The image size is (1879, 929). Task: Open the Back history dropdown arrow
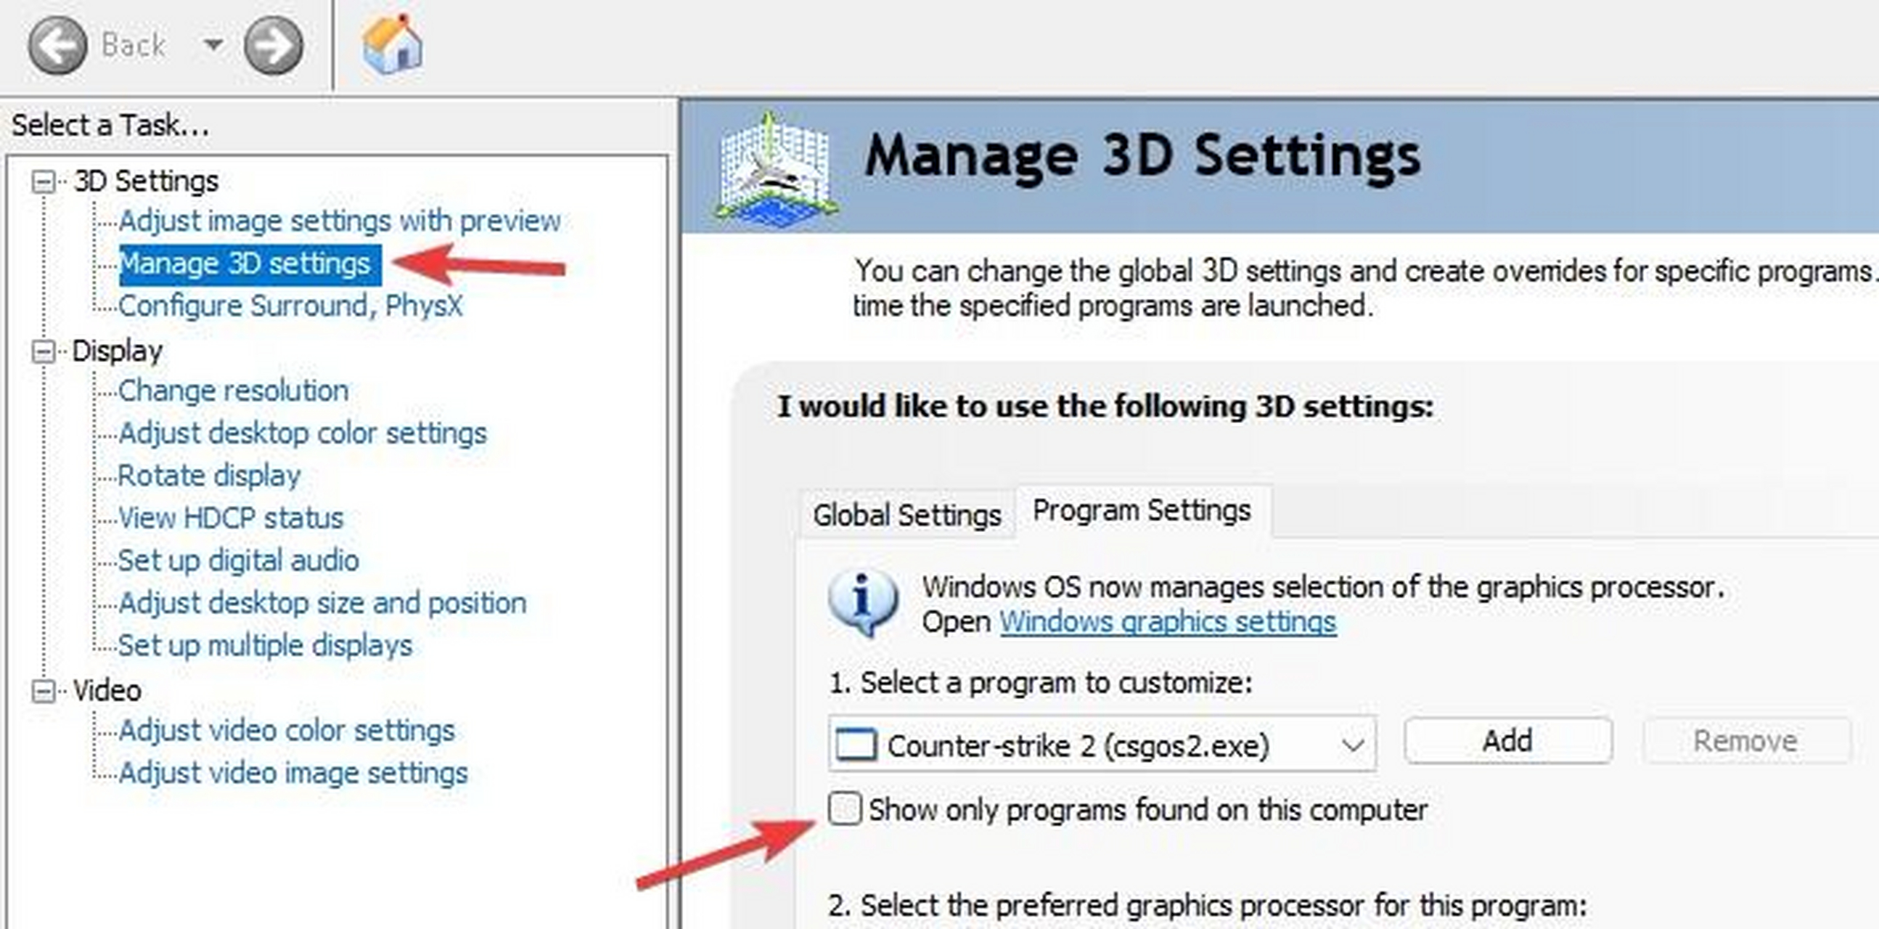click(x=213, y=45)
